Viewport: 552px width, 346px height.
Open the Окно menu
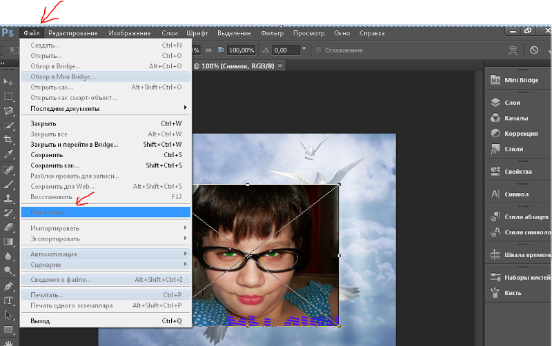click(342, 33)
